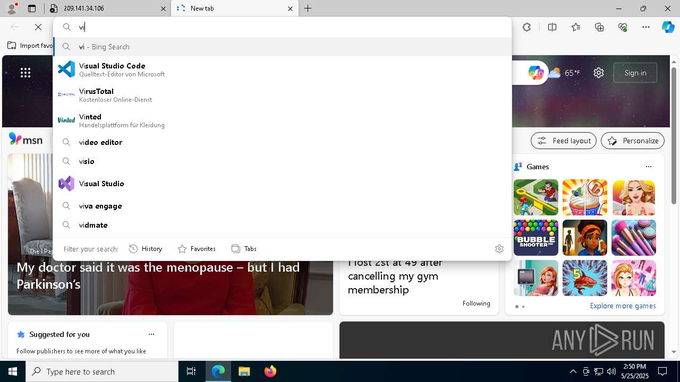Click the Sign in button

pos(635,73)
